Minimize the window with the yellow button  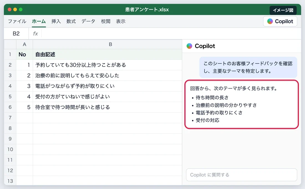tap(15, 9)
